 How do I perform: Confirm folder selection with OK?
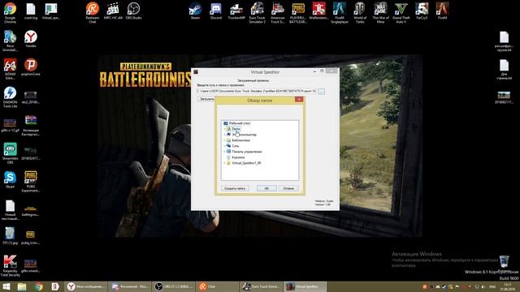[266, 188]
